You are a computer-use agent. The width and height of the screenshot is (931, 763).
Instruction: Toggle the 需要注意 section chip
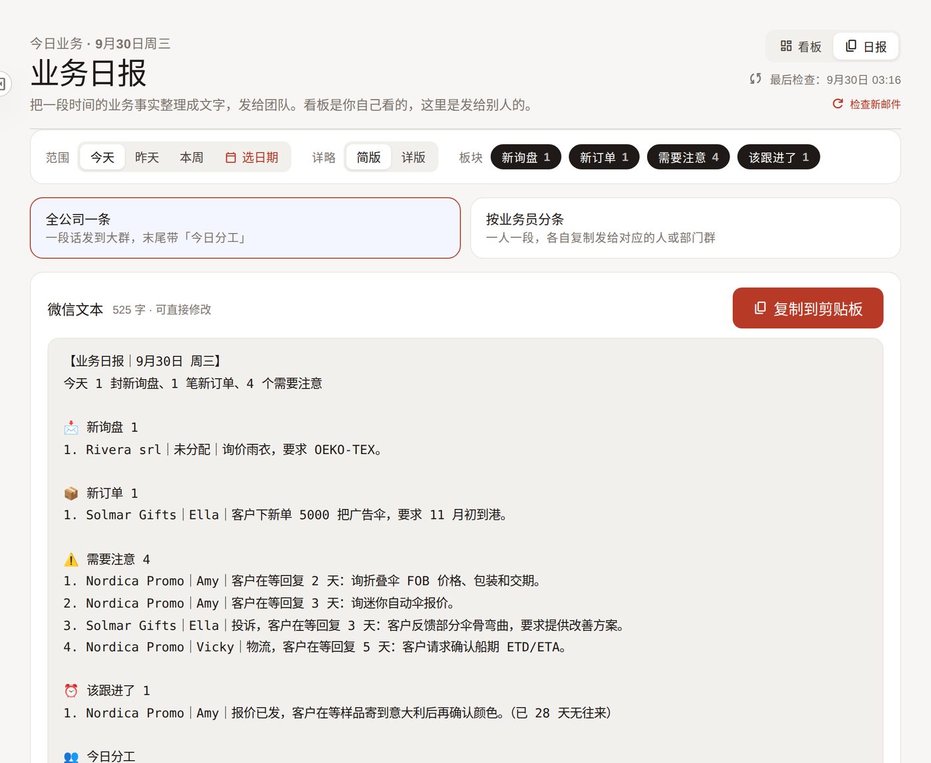click(688, 158)
